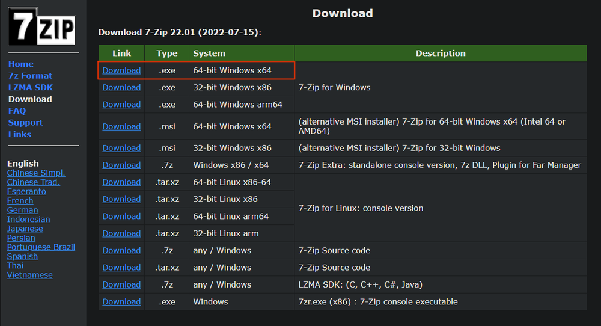Change language to Vietnamese

coord(30,275)
